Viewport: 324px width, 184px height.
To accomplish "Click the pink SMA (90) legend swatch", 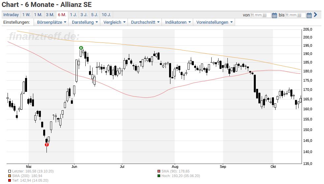I will pyautogui.click(x=159, y=171).
